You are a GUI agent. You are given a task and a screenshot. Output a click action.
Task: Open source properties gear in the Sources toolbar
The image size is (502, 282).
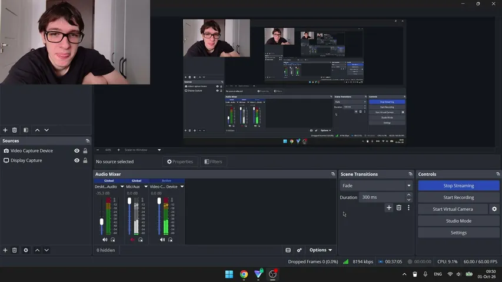click(x=26, y=250)
